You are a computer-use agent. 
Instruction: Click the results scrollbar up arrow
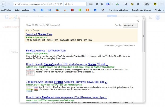pyautogui.click(x=144, y=19)
